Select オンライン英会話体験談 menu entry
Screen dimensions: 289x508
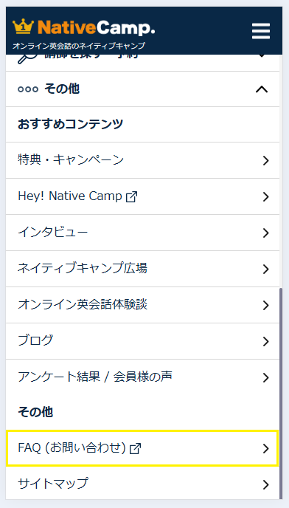tap(143, 305)
